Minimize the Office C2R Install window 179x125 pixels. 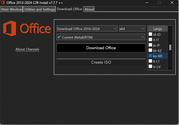tap(147, 2)
